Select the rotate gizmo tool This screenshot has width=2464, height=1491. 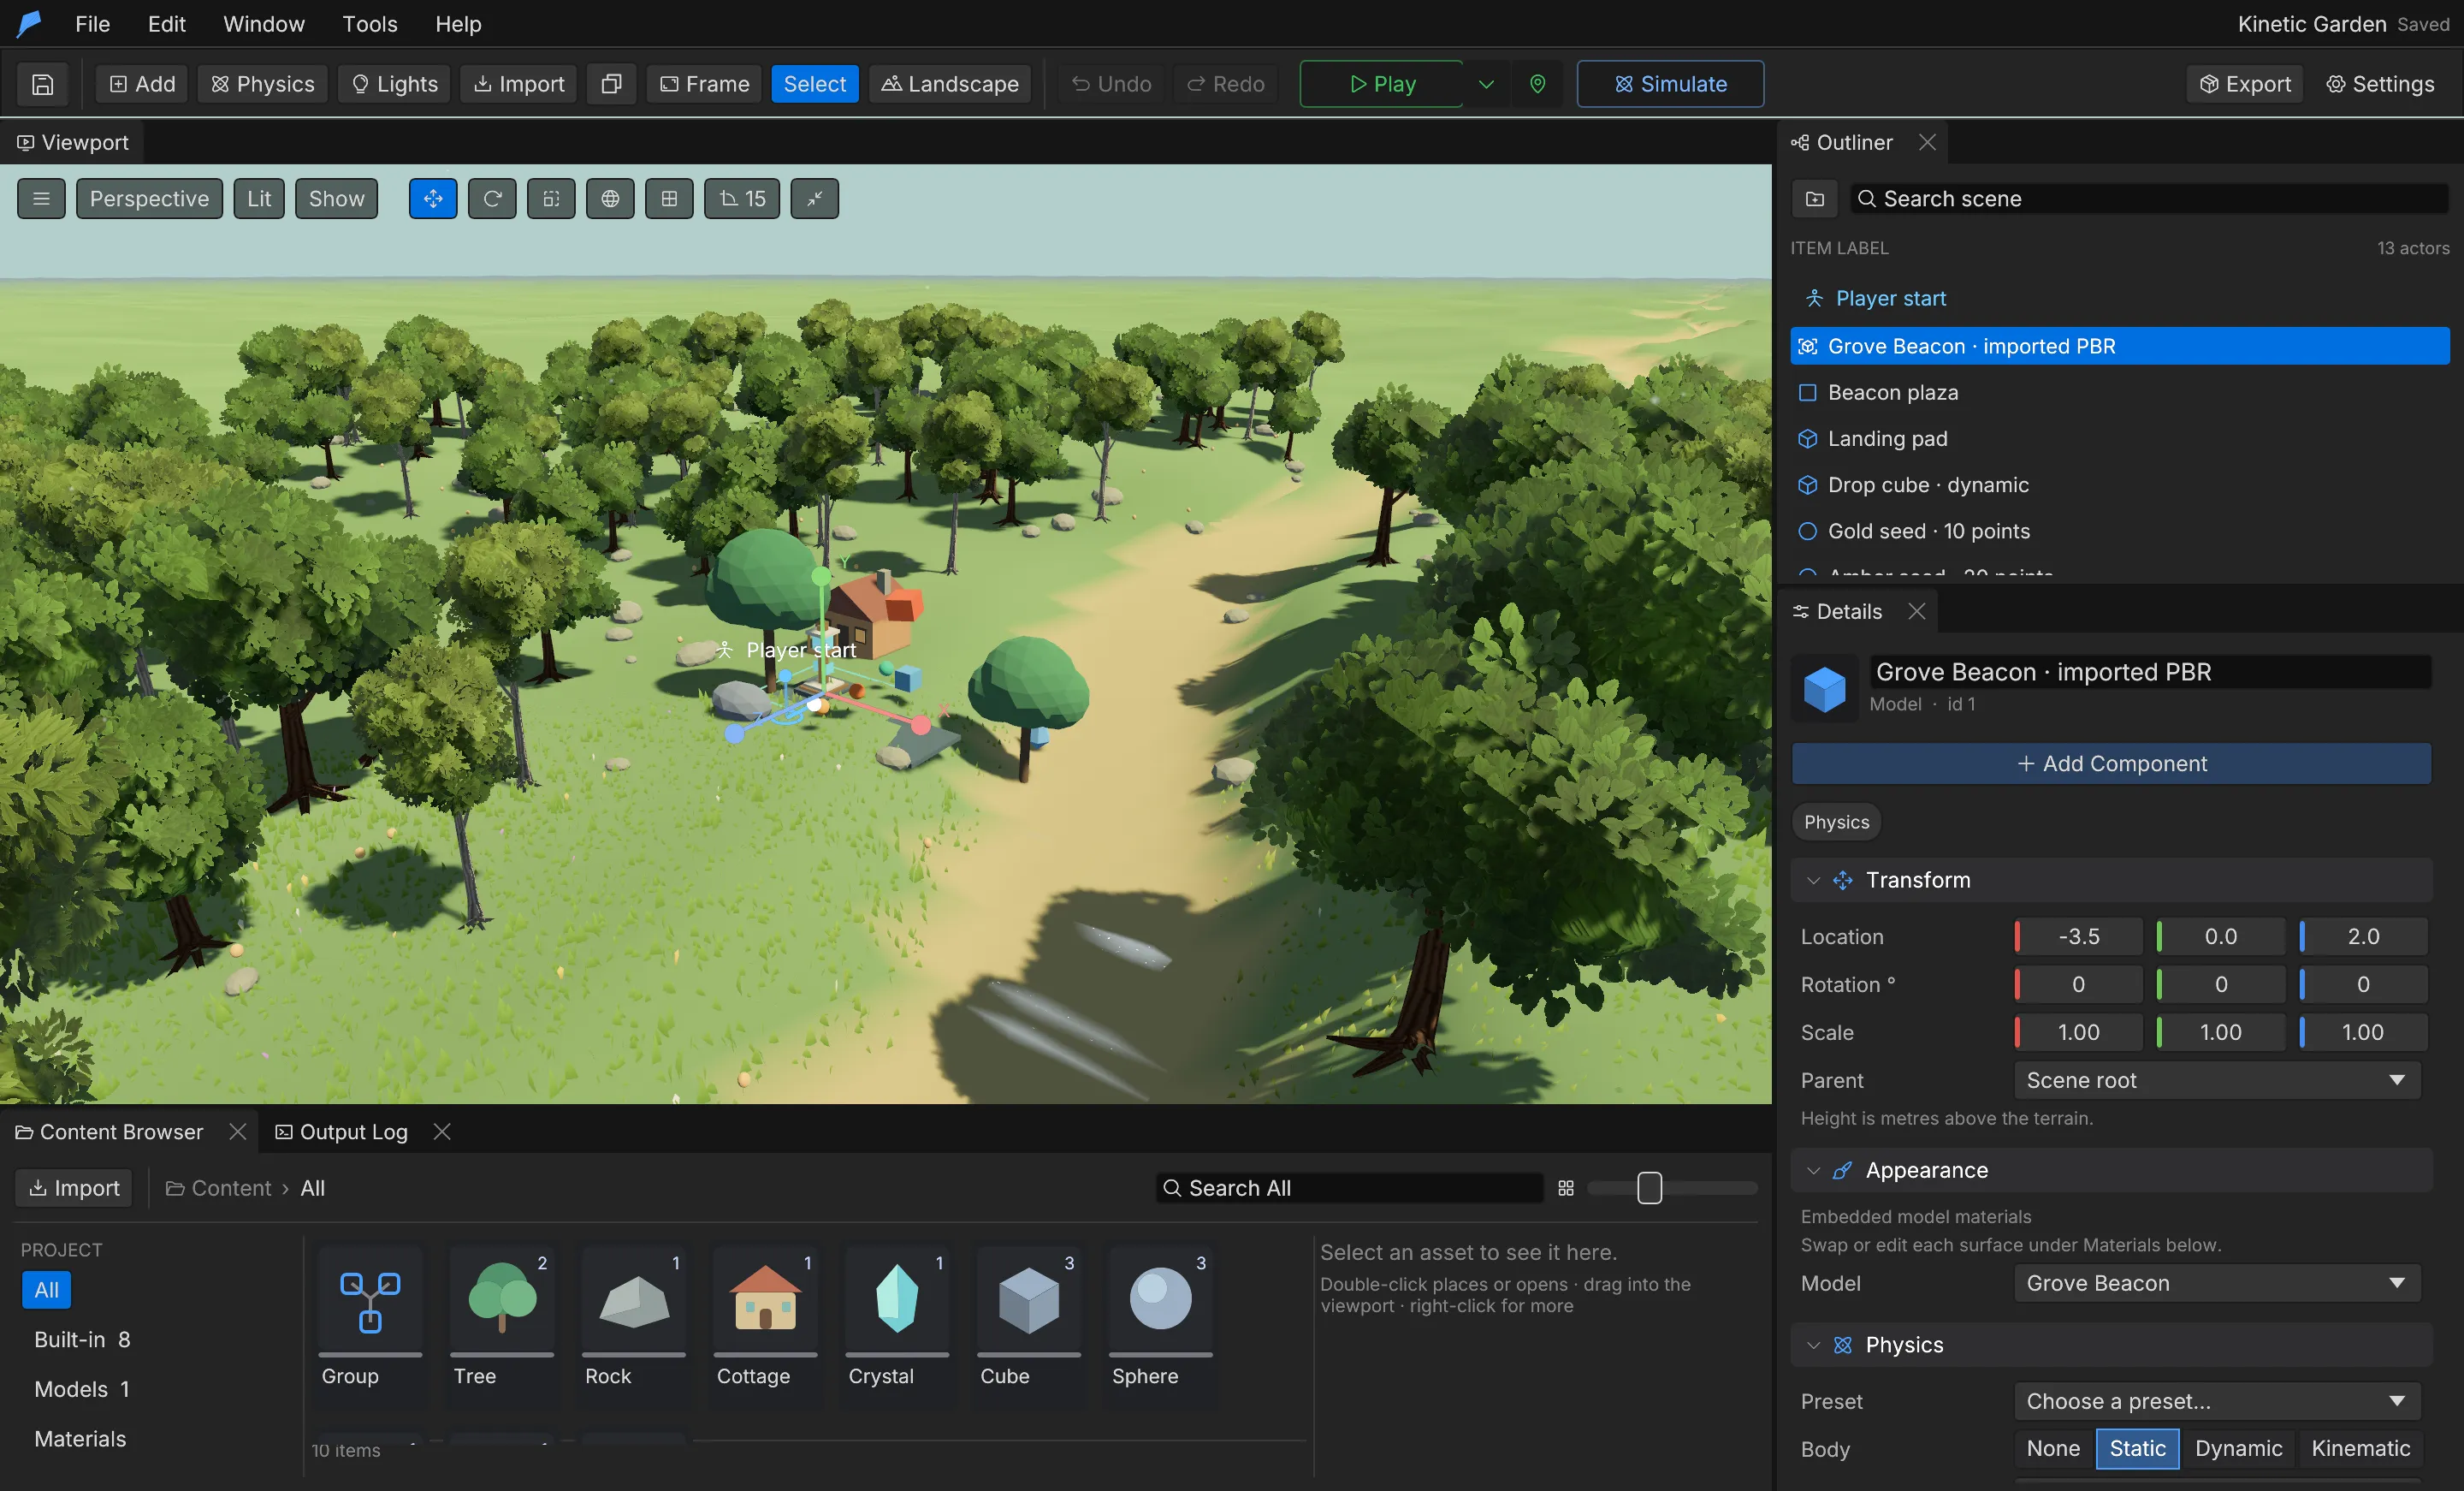pyautogui.click(x=492, y=198)
